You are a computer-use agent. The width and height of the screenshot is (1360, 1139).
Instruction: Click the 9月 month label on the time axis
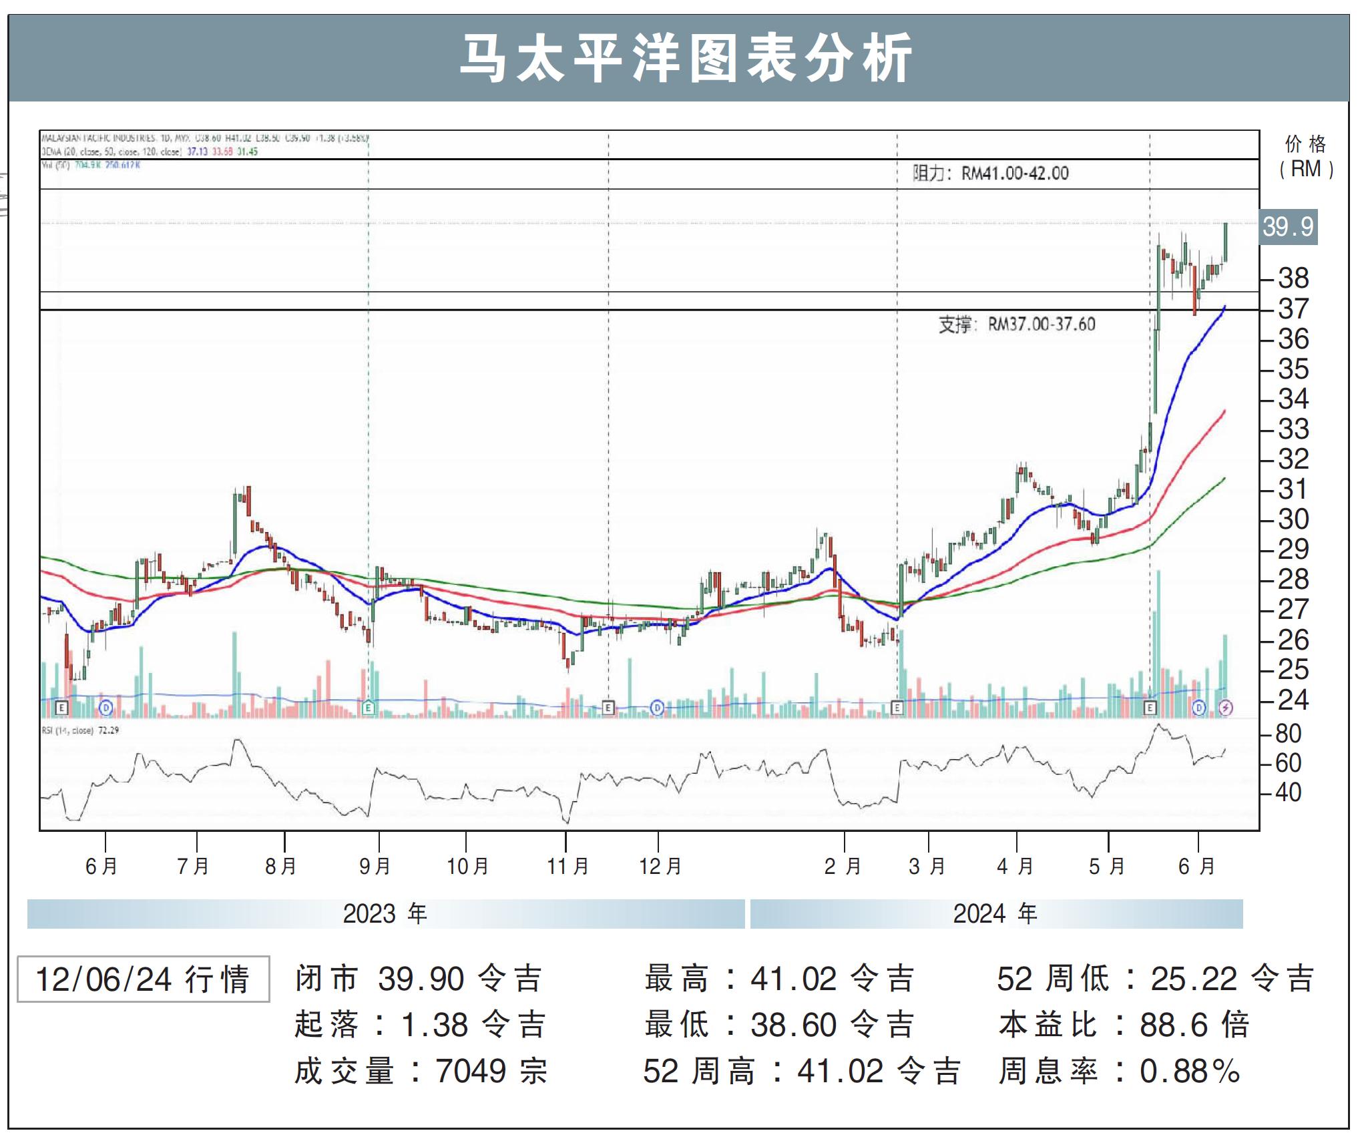click(x=375, y=867)
